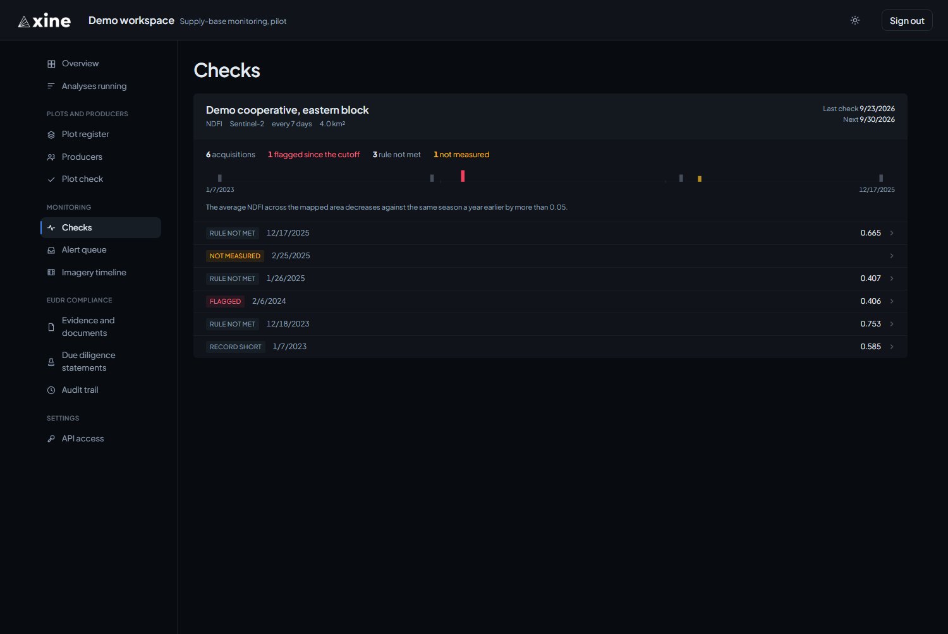
Task: Open the Overview grid icon
Action: 51,64
